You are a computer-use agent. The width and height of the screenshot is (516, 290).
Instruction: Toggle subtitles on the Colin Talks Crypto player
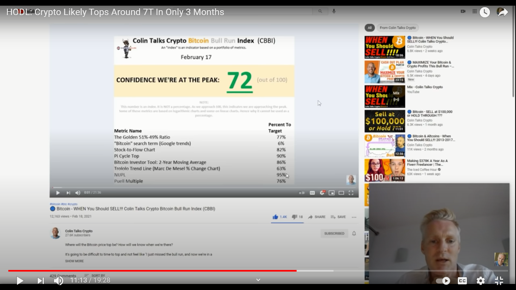click(x=312, y=193)
